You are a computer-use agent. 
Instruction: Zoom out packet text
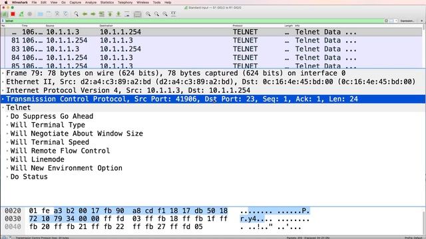pos(156,14)
